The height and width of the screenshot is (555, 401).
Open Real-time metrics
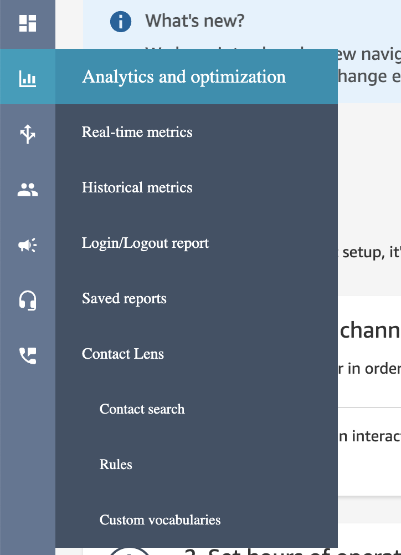click(x=137, y=132)
